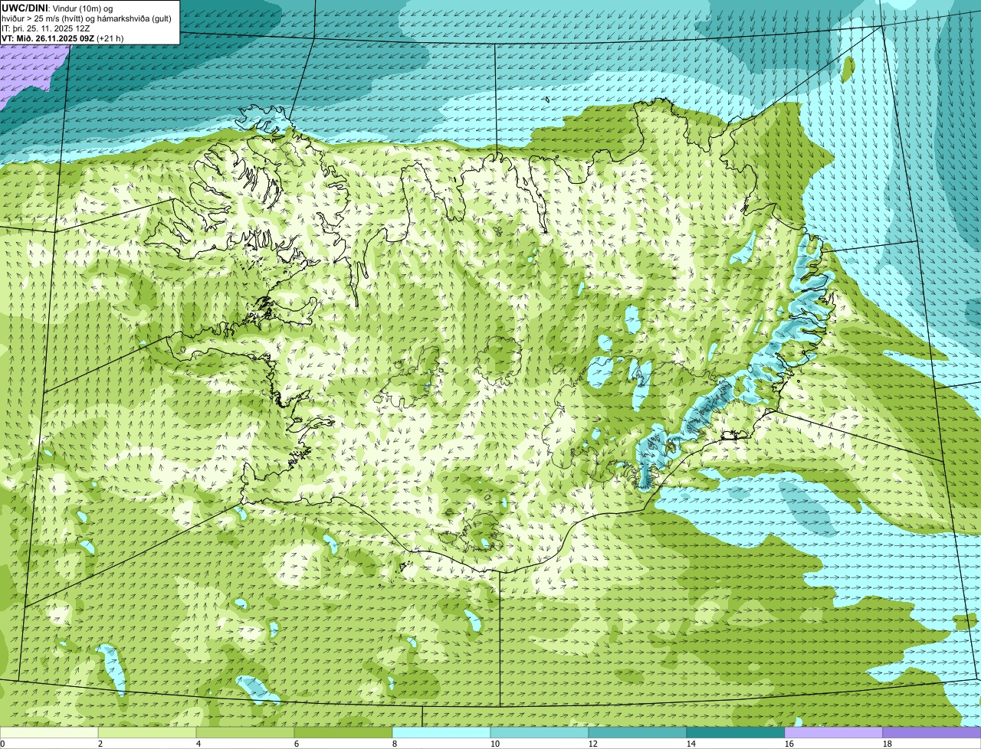Pick the 12–14 m/s teal legend swatch

coord(638,732)
